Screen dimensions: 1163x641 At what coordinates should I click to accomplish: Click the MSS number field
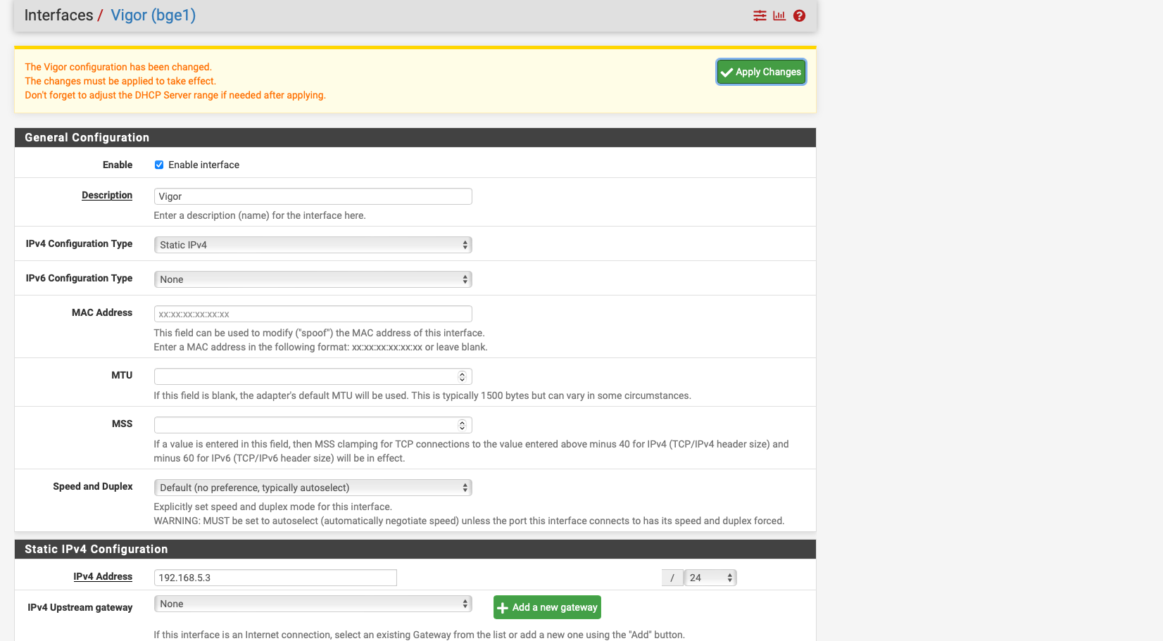tap(313, 425)
